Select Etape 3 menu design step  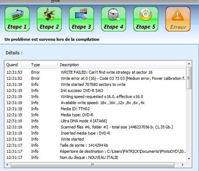click(x=82, y=19)
